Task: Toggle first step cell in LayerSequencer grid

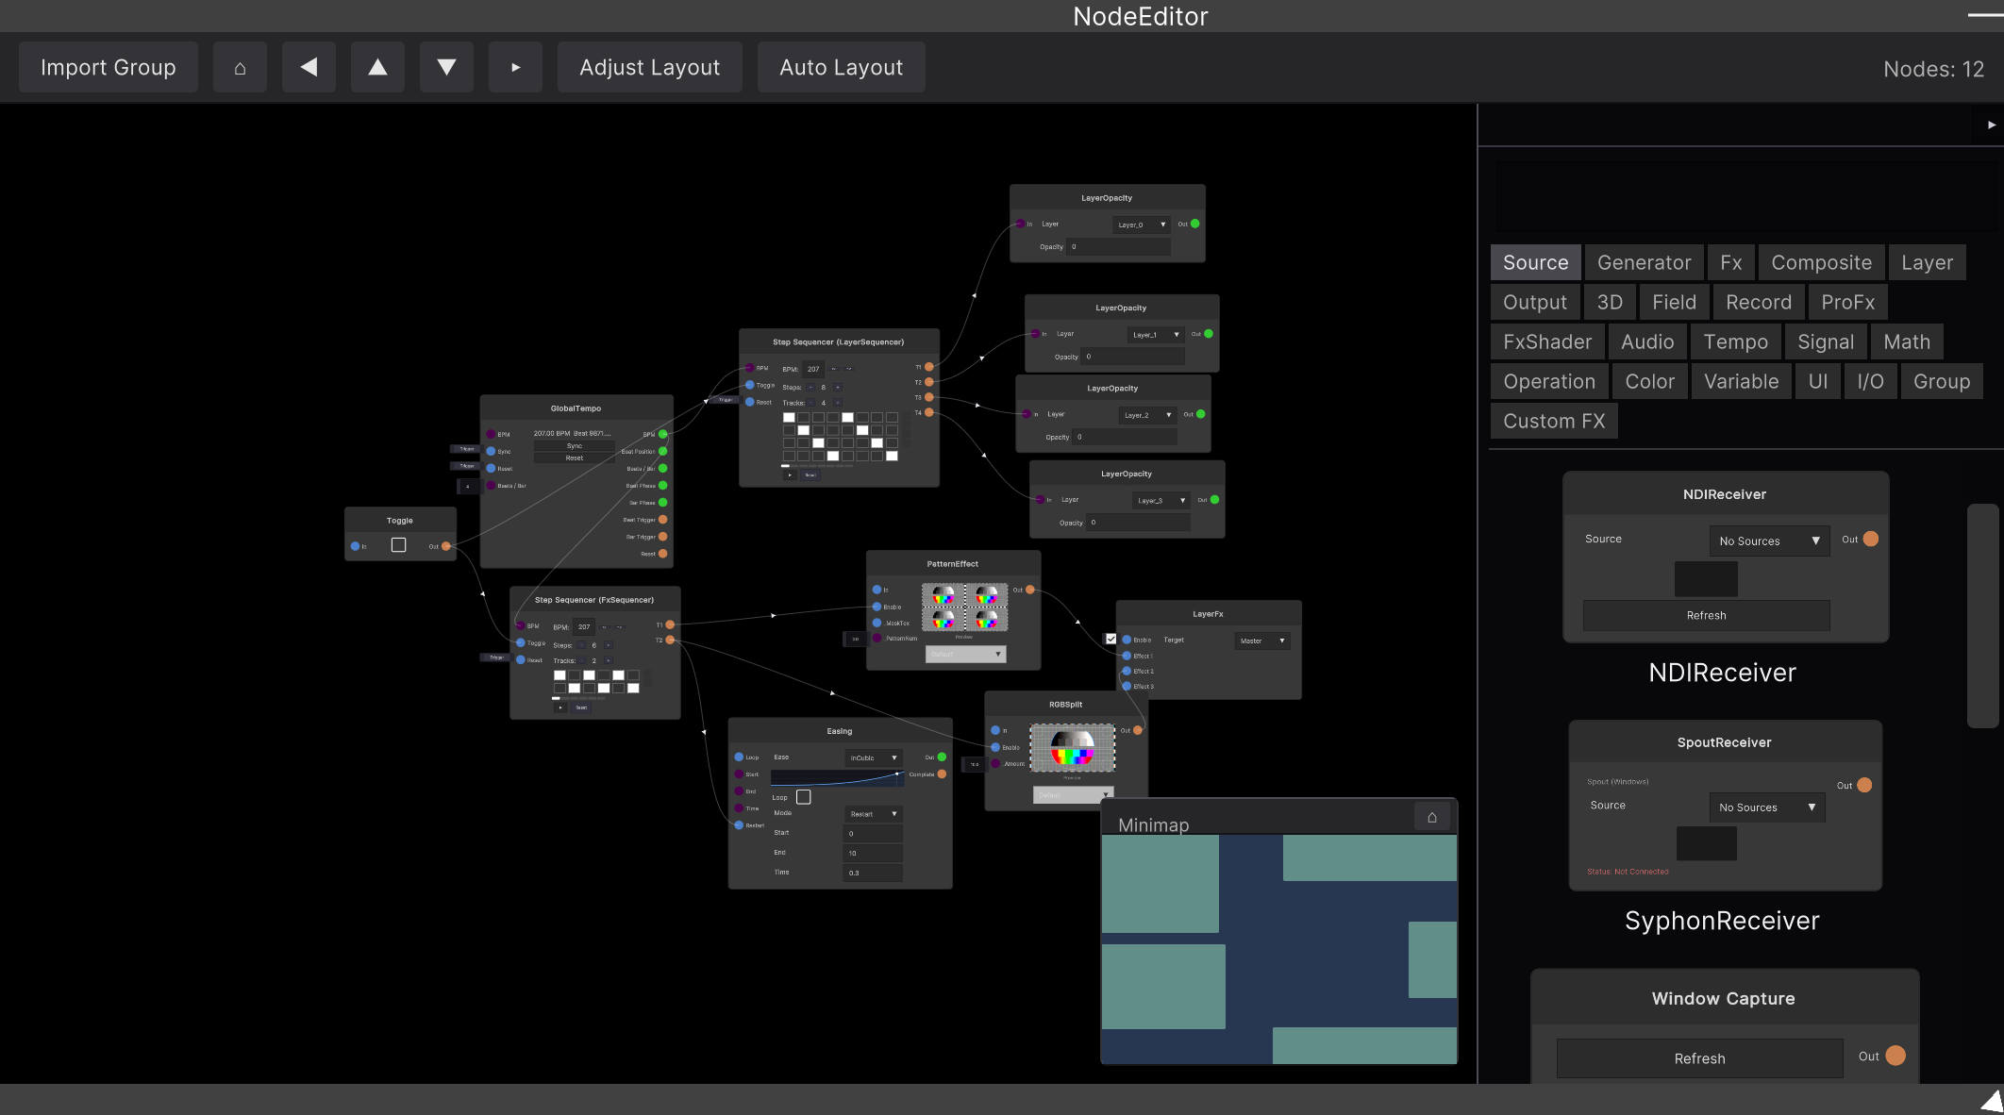Action: (x=789, y=417)
